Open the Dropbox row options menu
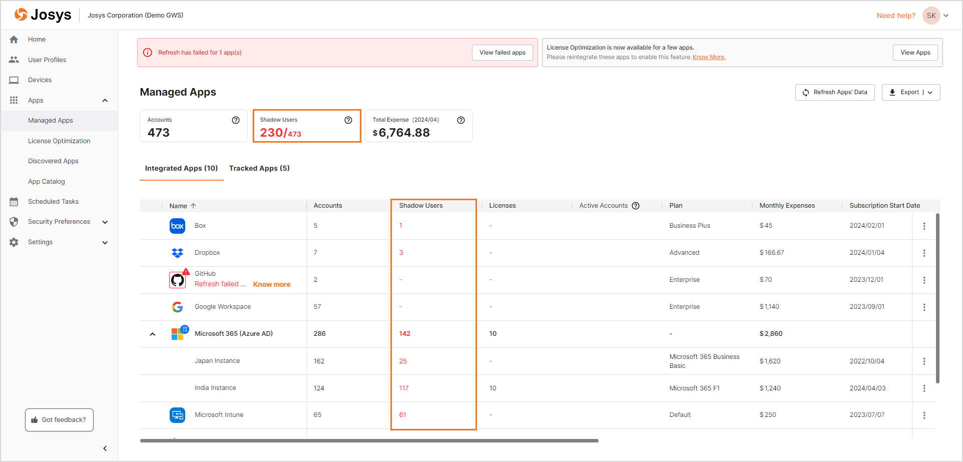Image resolution: width=963 pixels, height=462 pixels. tap(924, 253)
